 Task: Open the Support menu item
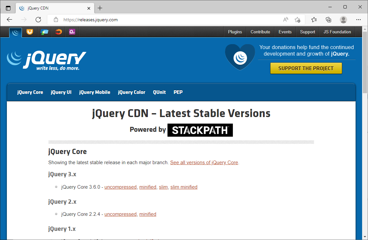point(307,32)
